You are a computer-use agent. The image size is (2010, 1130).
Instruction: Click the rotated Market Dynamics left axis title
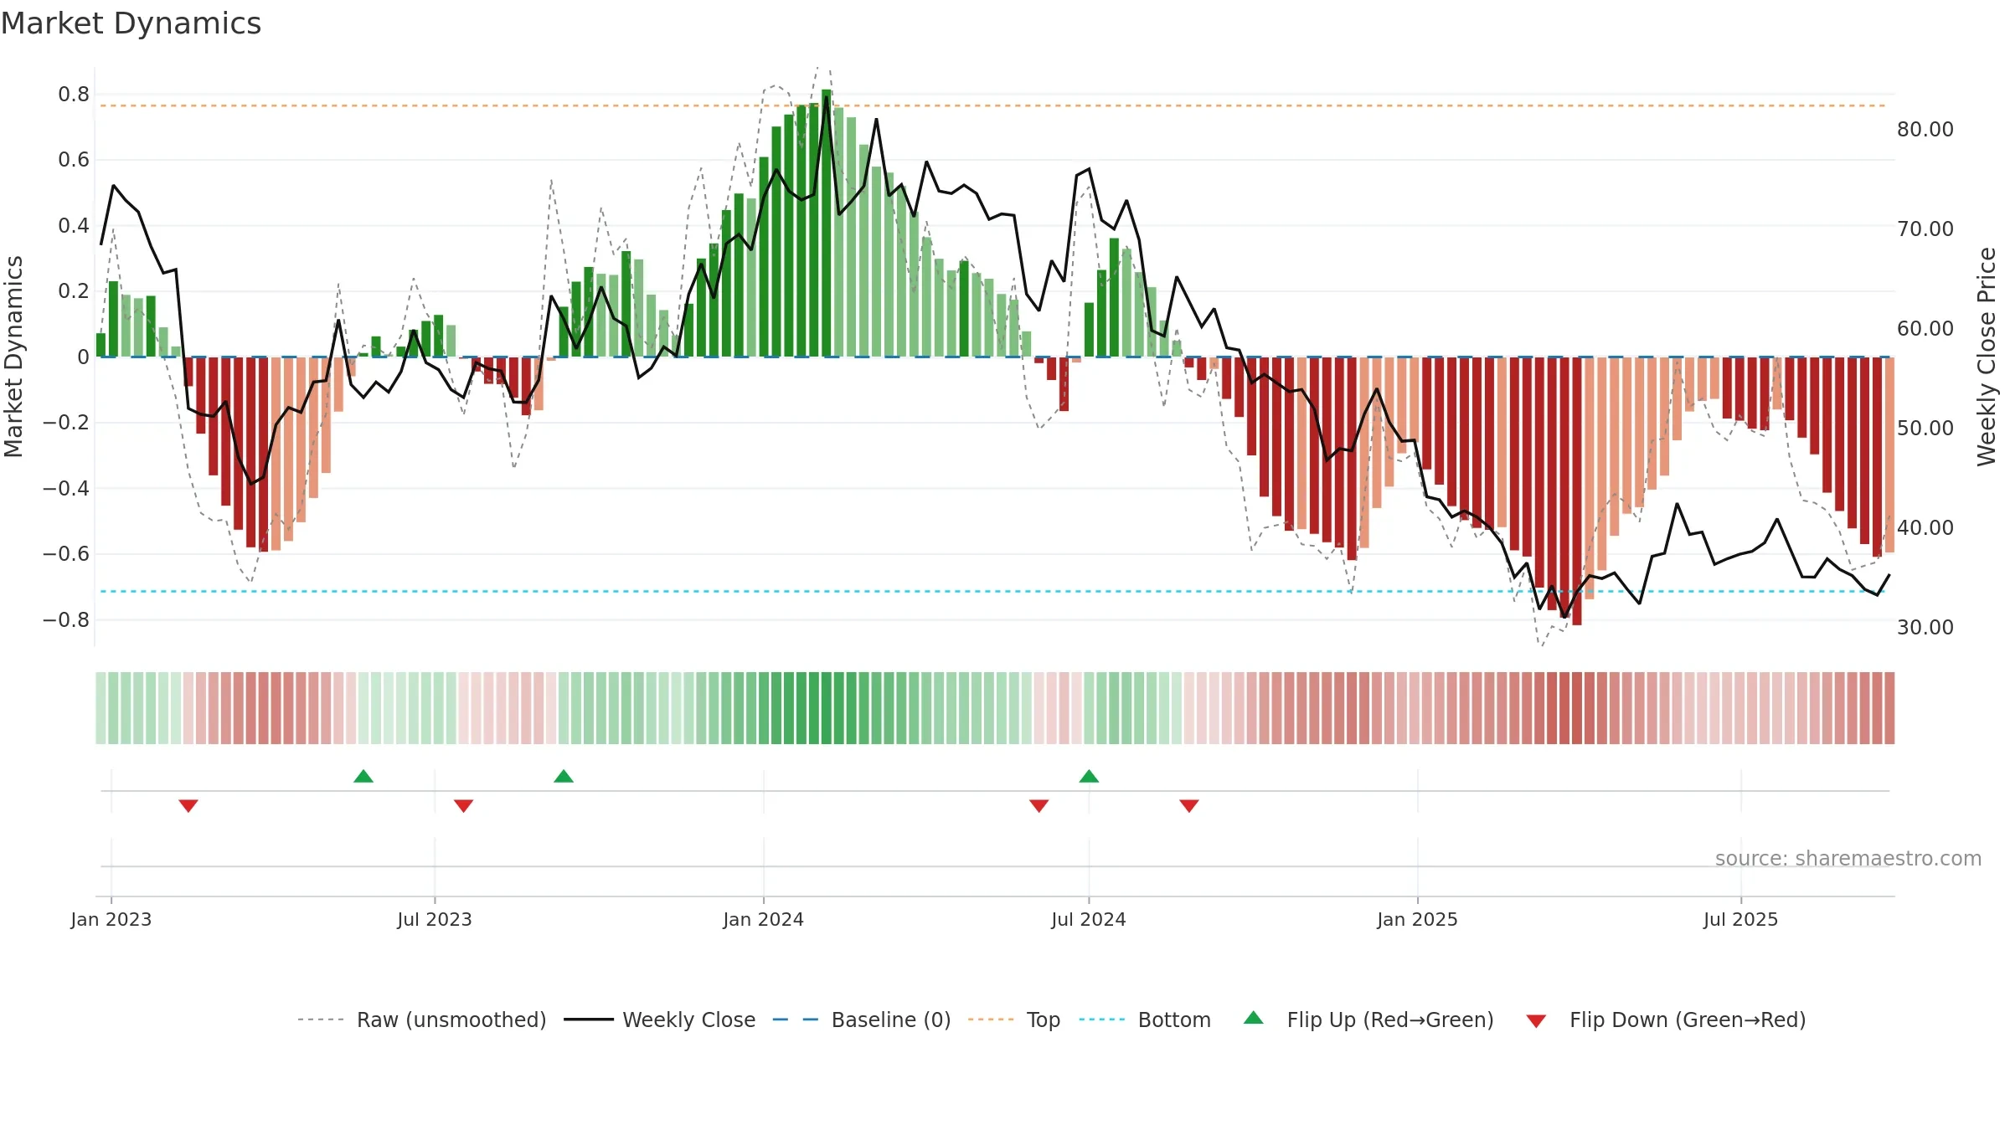[x=13, y=357]
